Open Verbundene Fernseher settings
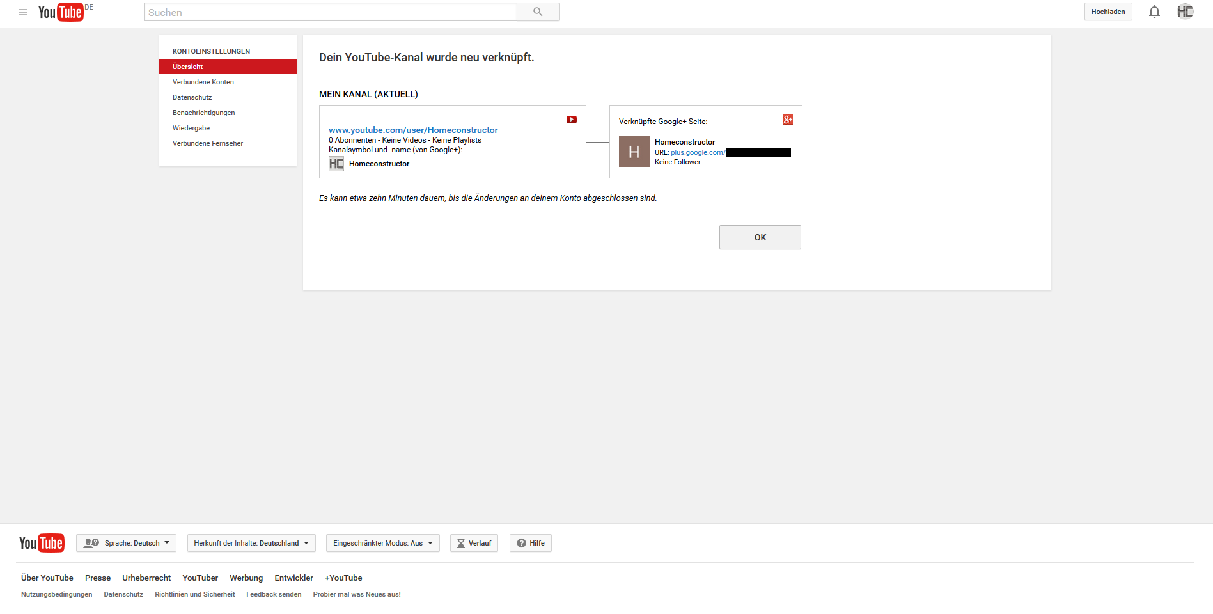The height and width of the screenshot is (614, 1213). click(208, 143)
